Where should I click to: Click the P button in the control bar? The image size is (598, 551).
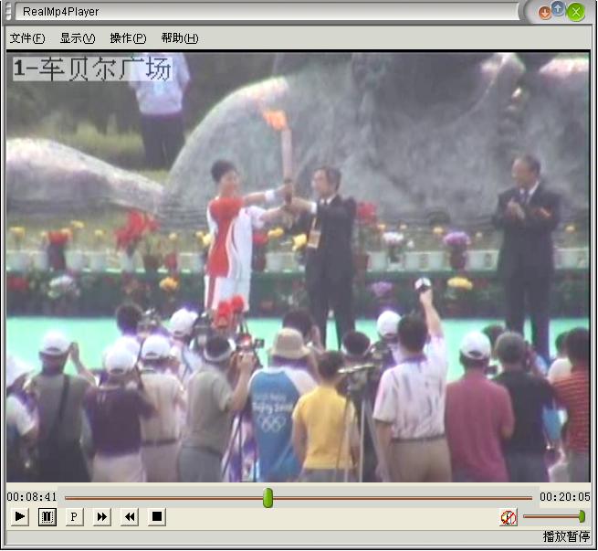point(75,517)
